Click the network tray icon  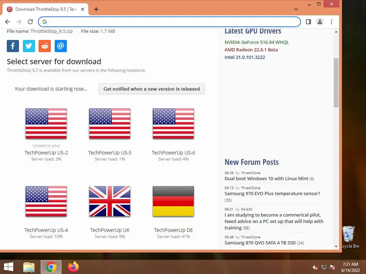coord(324,267)
